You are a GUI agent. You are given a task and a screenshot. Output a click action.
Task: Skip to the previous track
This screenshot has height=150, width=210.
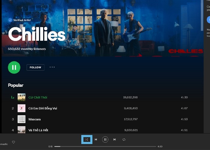click(96, 139)
